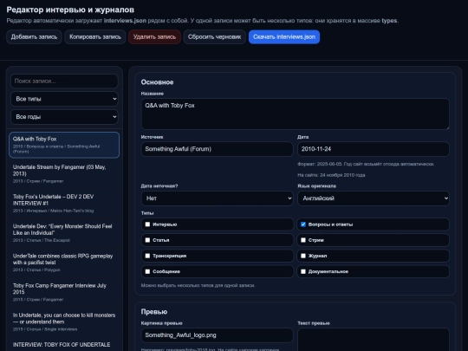
Task: Select Every Monster Should Feel Like an Individual entry
Action: tap(64, 233)
